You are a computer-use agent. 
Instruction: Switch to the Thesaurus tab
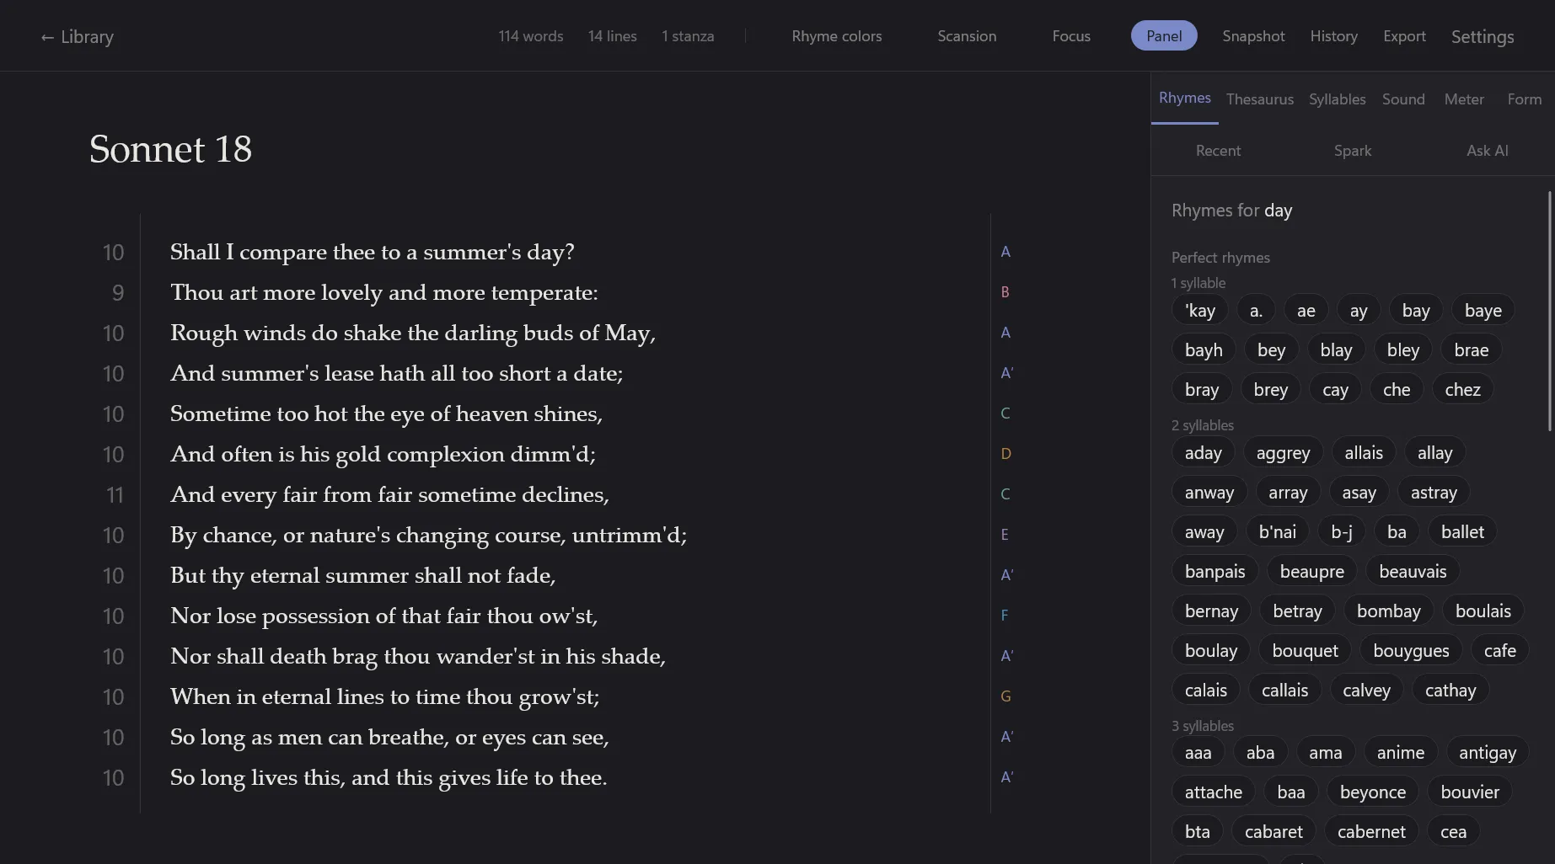click(x=1259, y=99)
